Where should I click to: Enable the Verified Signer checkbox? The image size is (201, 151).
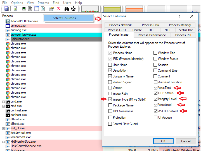click(x=110, y=82)
